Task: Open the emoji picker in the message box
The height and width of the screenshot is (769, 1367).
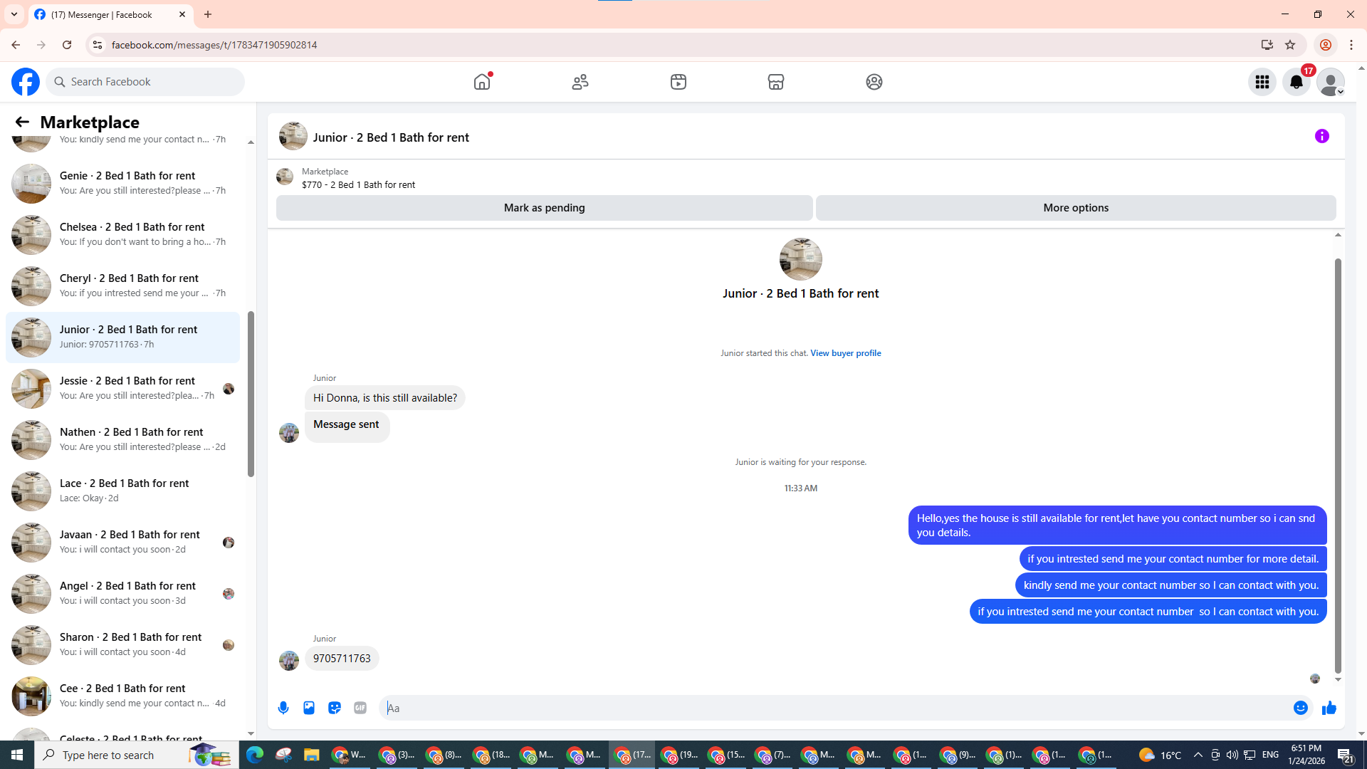Action: [1300, 708]
